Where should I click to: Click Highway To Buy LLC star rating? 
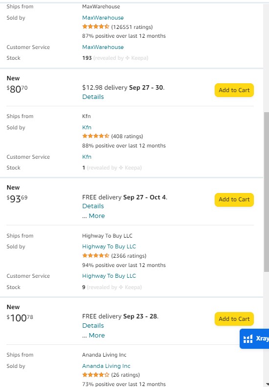pyautogui.click(x=95, y=255)
